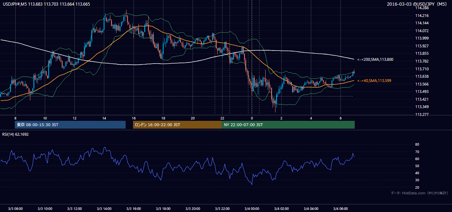Screen dimensions: 452x212
Task: Click the 3/3 16:00 time axis label
Action: pyautogui.click(x=133, y=209)
